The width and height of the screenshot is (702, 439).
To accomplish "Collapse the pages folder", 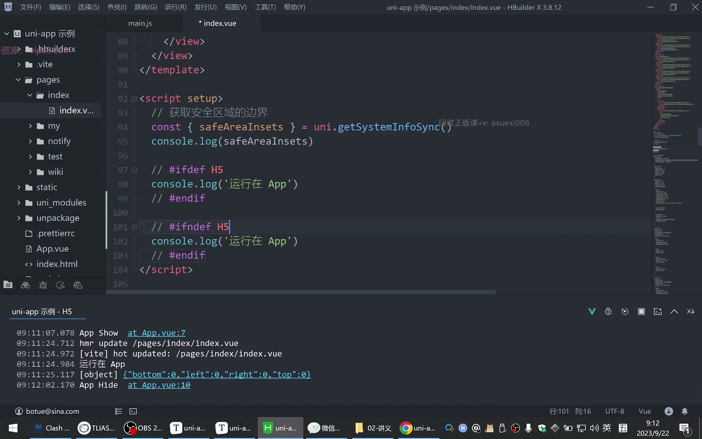I will pyautogui.click(x=18, y=80).
